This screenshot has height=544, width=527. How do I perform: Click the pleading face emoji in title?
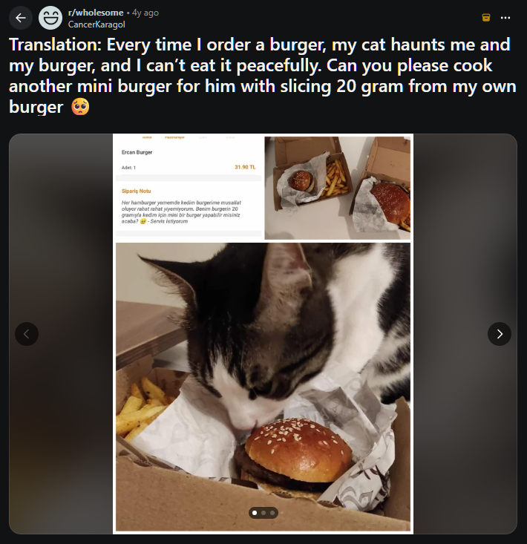(x=80, y=107)
